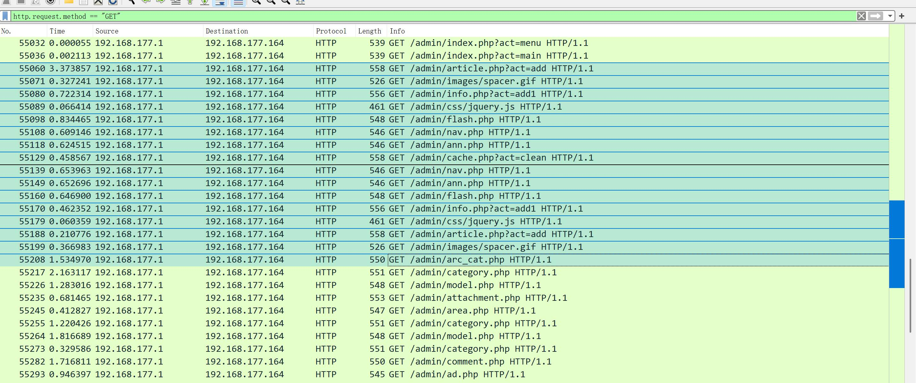
Task: Sort packets by the Time column header
Action: coord(70,31)
